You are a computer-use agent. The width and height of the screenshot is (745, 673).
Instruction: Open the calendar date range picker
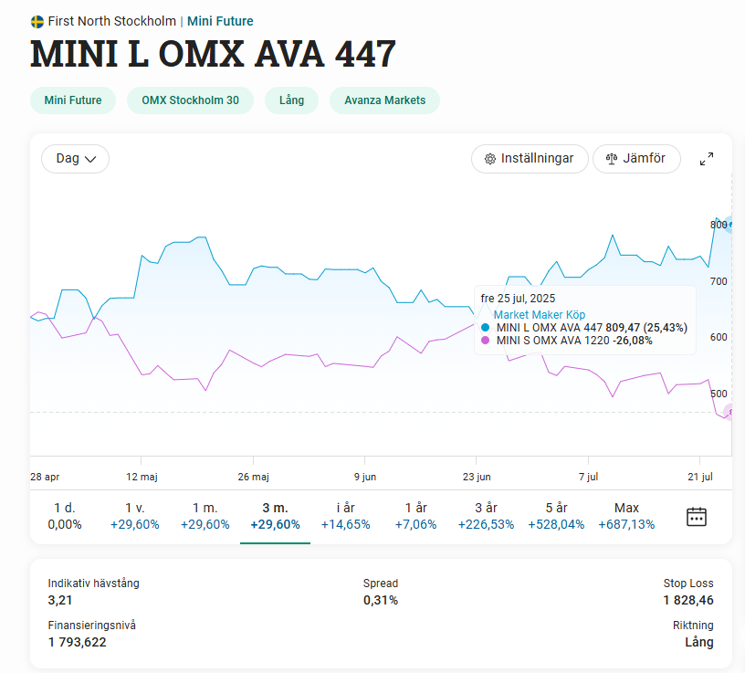point(697,516)
